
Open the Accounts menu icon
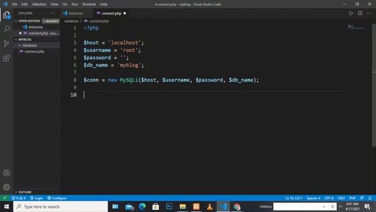pyautogui.click(x=6, y=173)
